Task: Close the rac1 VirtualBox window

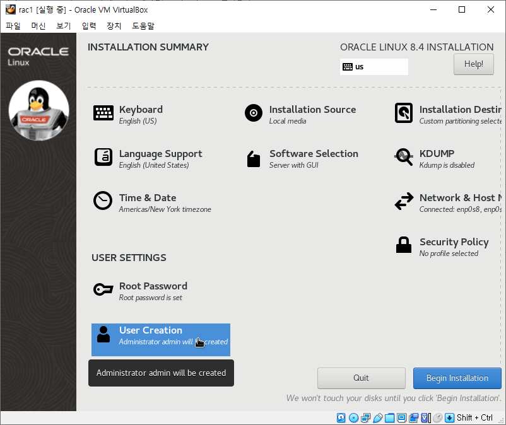Action: pos(490,9)
